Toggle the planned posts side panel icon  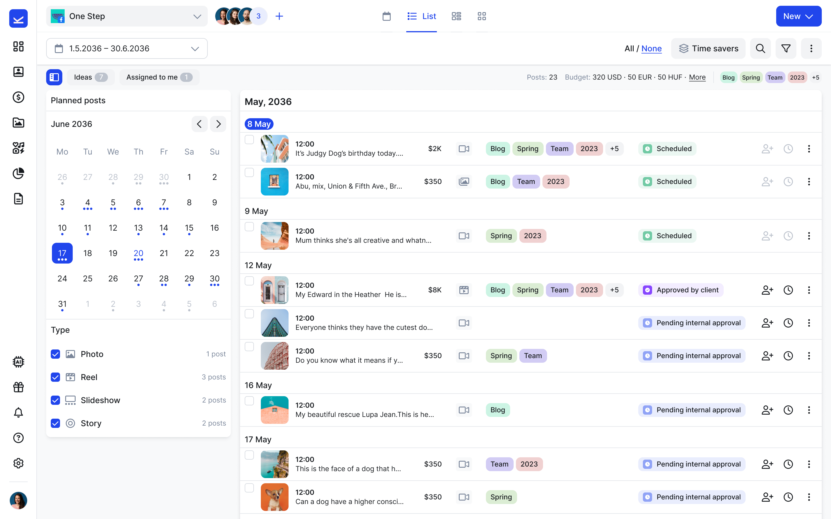pos(54,77)
